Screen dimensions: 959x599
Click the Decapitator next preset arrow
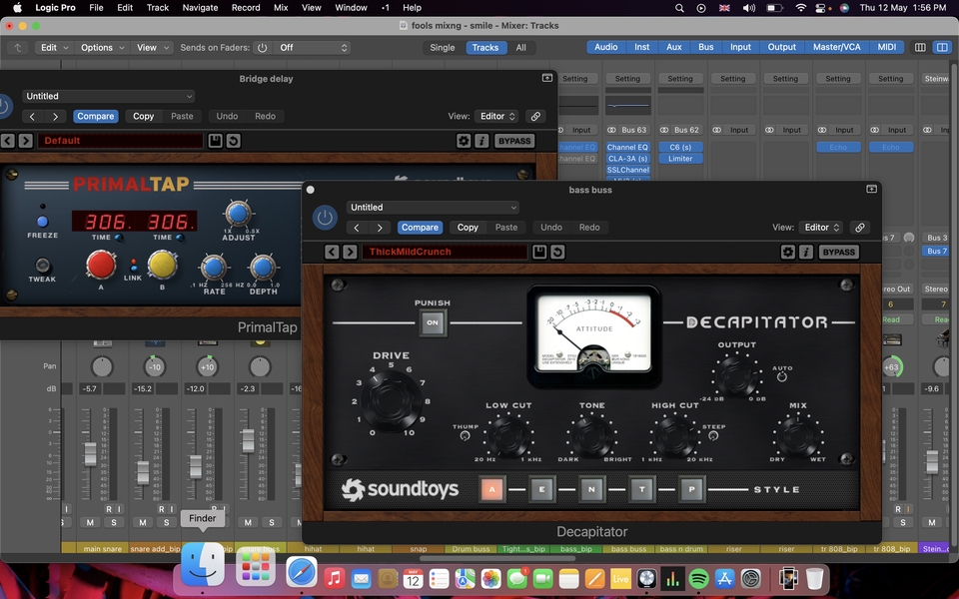coord(350,252)
